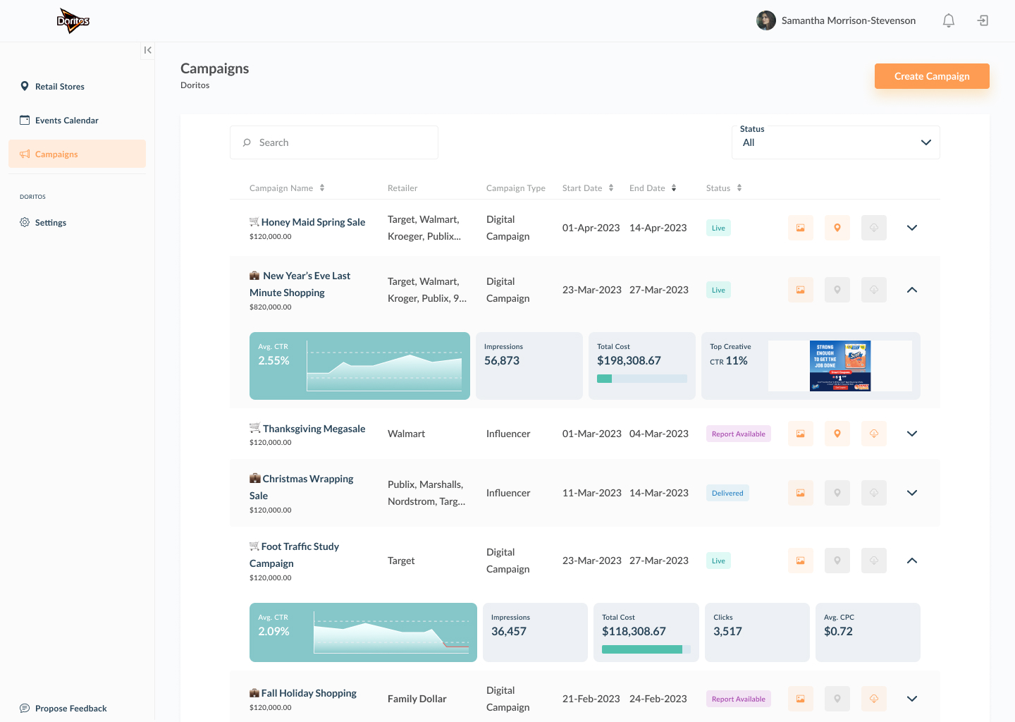Click Live badge for Honey Maid Spring Sale
1015x722 pixels.
[718, 228]
